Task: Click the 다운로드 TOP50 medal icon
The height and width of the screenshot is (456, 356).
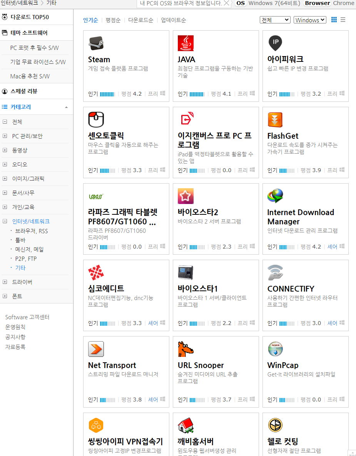Action: [5, 17]
